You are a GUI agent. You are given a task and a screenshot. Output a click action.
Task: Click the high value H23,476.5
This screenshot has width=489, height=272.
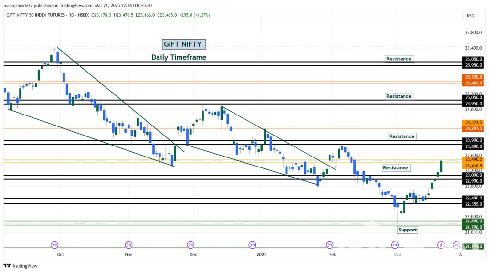(x=124, y=15)
